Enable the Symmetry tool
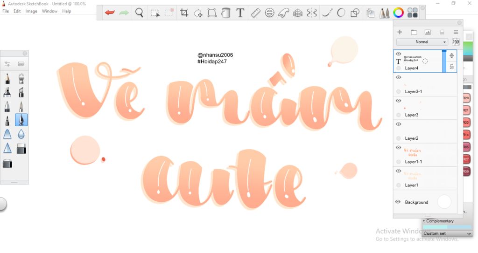This screenshot has height=253, width=478. 311,13
